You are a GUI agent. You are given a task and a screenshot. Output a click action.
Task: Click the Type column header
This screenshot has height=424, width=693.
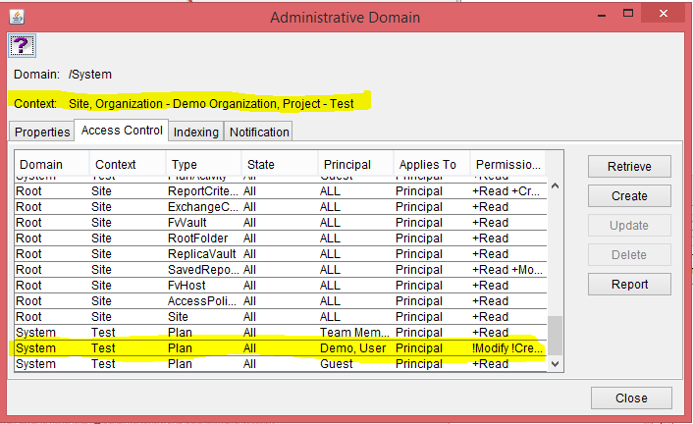(x=204, y=165)
